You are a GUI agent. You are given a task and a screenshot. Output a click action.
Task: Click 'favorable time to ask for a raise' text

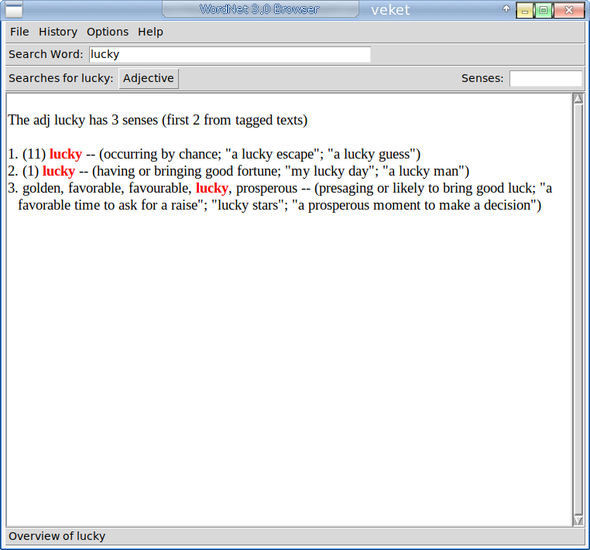click(x=108, y=205)
